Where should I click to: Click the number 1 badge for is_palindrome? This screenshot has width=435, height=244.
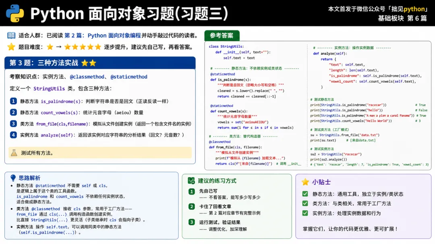coord(13,101)
